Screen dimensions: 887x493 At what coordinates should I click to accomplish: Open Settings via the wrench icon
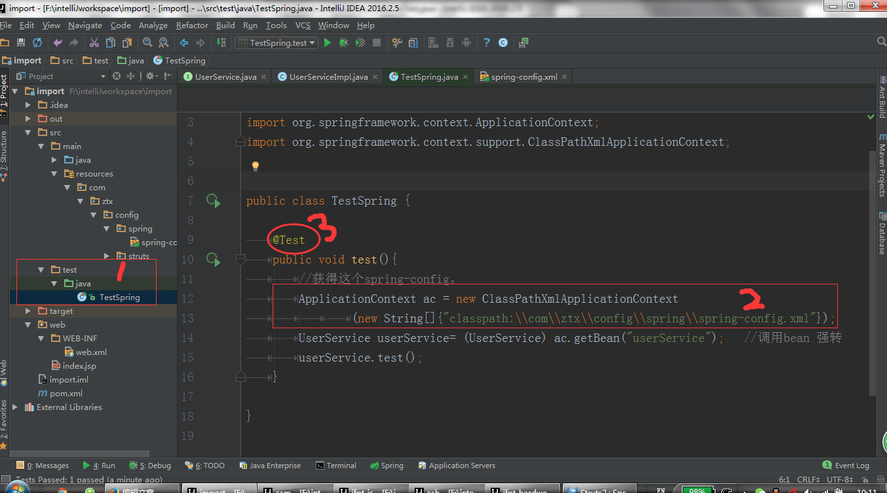pos(397,42)
